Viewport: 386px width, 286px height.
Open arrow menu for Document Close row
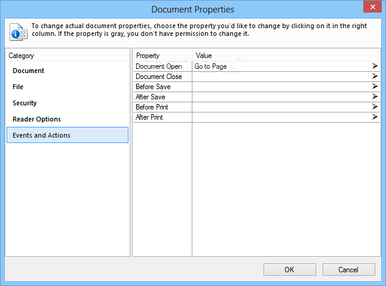(375, 76)
